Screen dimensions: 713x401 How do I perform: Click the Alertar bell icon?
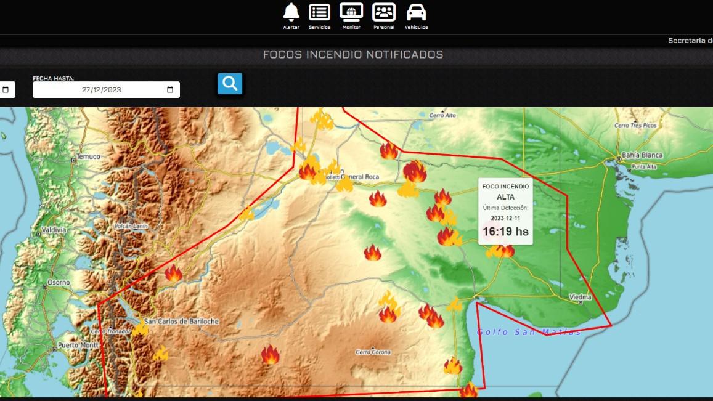click(291, 12)
